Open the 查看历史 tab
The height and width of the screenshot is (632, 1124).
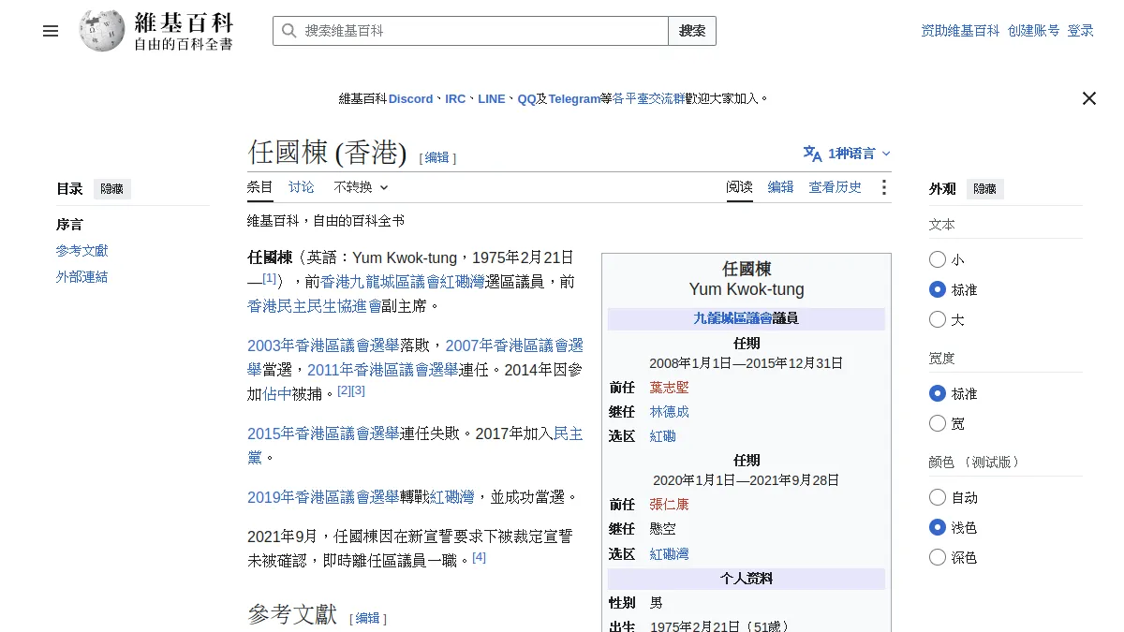835,187
